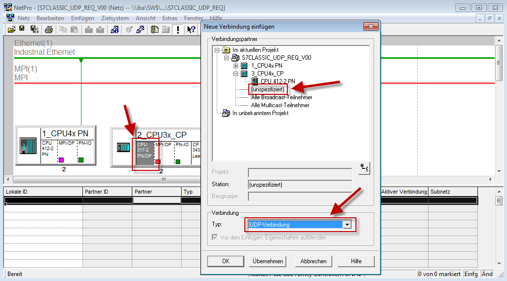
Task: Click the OK button
Action: pos(226,261)
